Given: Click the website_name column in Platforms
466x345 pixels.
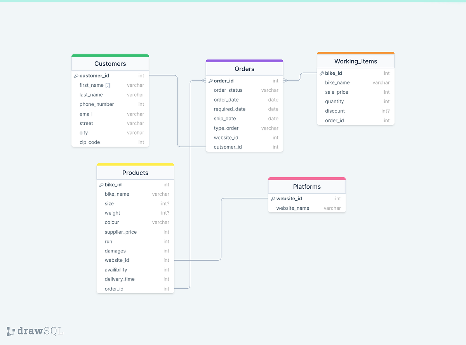Looking at the screenshot, I should [307, 208].
